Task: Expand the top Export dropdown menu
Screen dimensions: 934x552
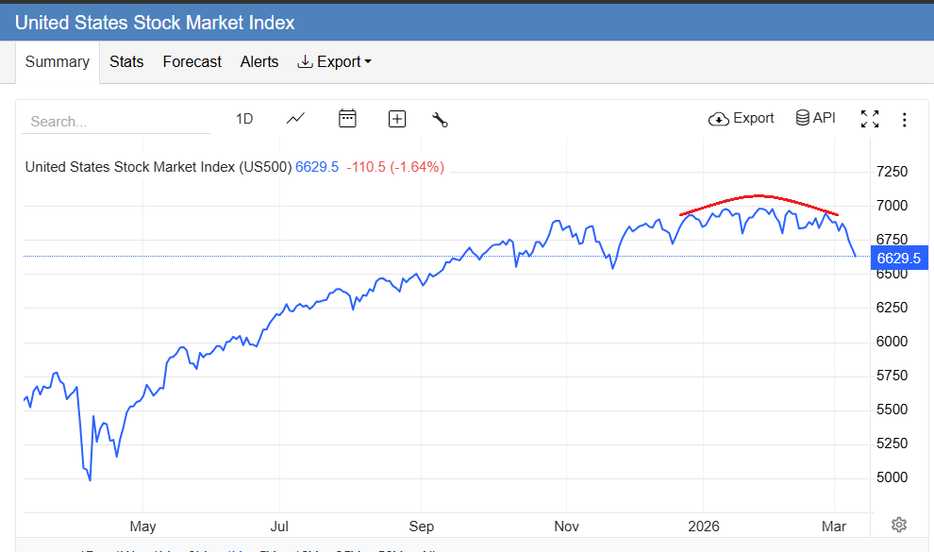Action: click(x=334, y=62)
